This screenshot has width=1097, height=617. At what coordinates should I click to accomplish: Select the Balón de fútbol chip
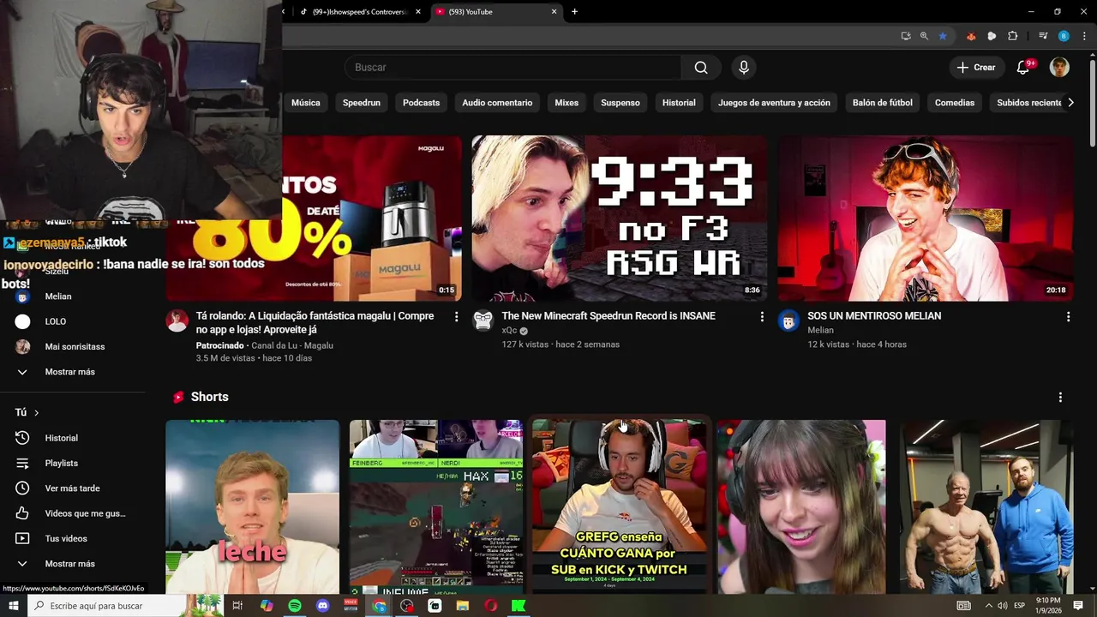(x=883, y=103)
